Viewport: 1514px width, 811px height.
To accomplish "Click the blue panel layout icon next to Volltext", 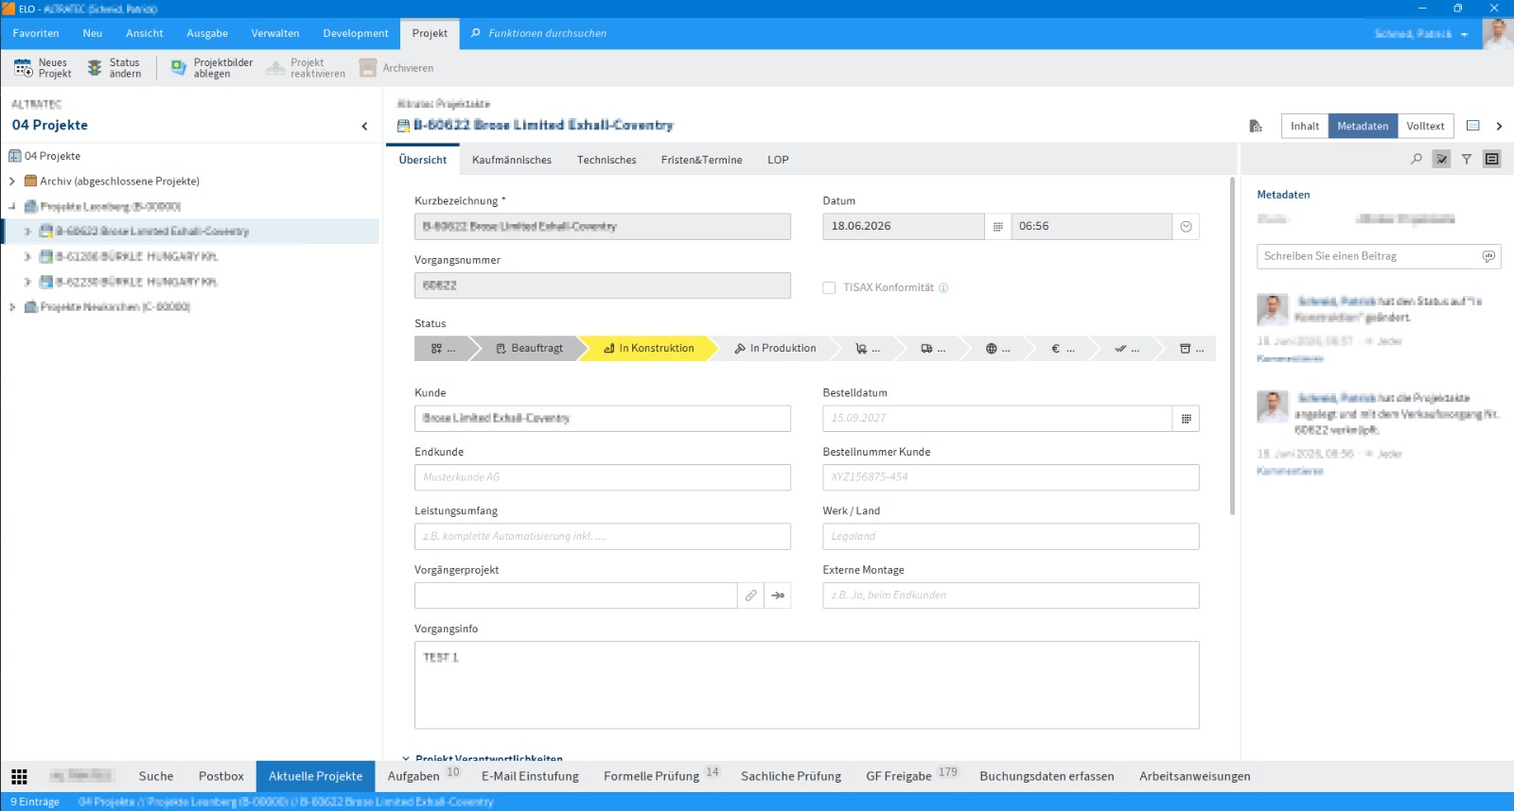I will (1473, 126).
